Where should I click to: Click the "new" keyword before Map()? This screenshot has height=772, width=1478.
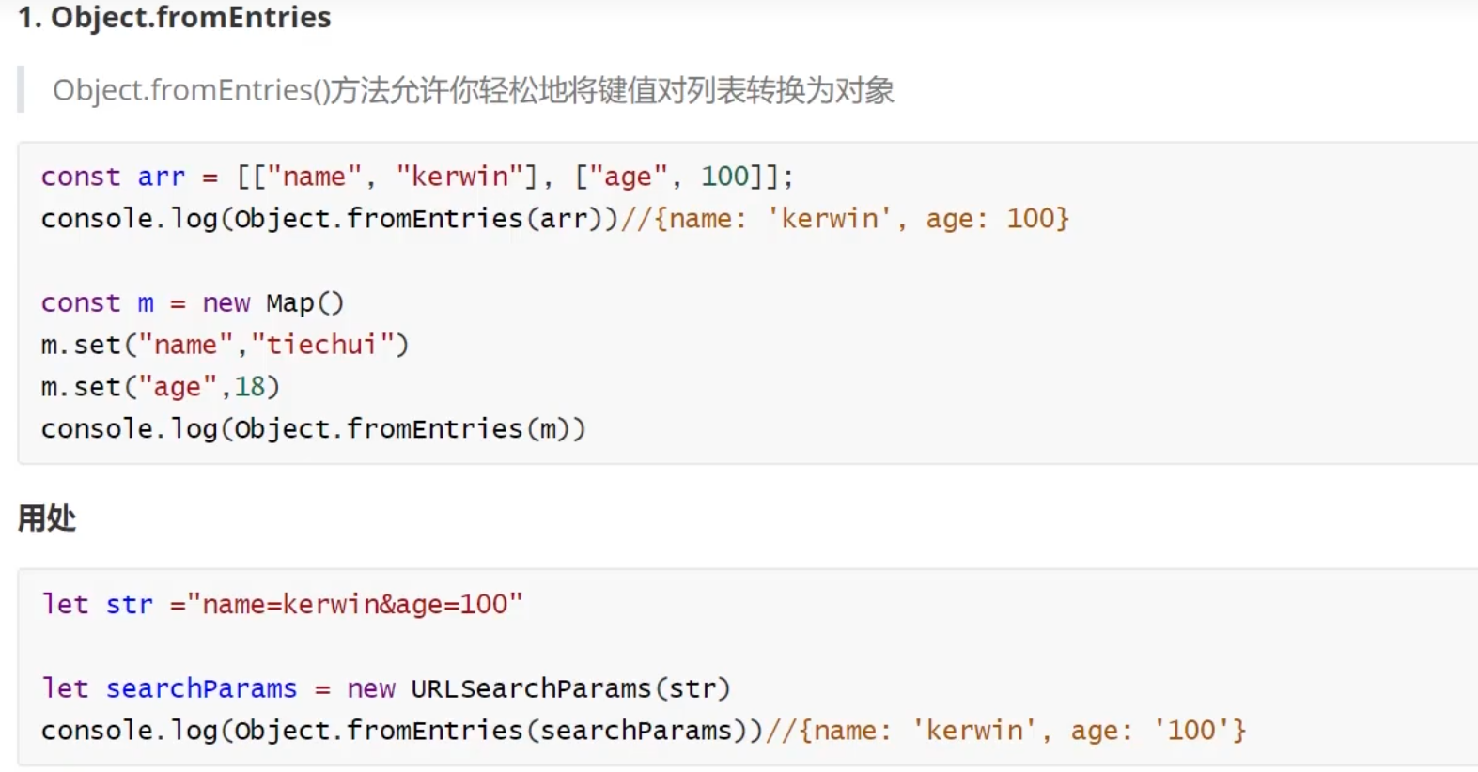click(226, 303)
